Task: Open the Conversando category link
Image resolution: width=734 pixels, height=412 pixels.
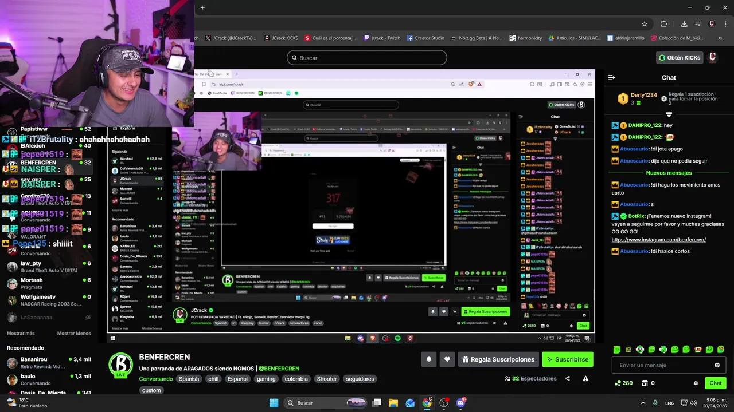Action: coord(155,379)
